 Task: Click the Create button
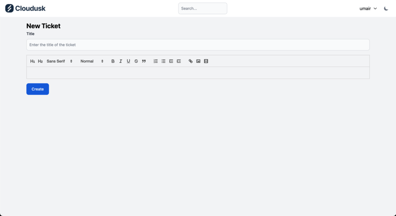[38, 89]
